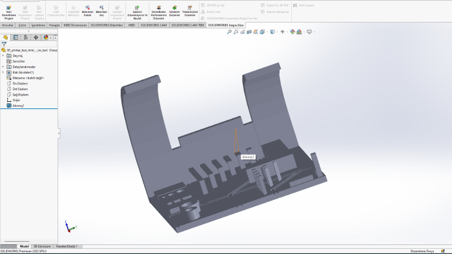Click Zoom to Area view icon
The width and height of the screenshot is (452, 254).
pyautogui.click(x=236, y=32)
